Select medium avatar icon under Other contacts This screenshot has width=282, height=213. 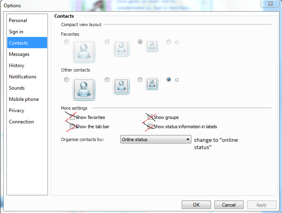[121, 86]
